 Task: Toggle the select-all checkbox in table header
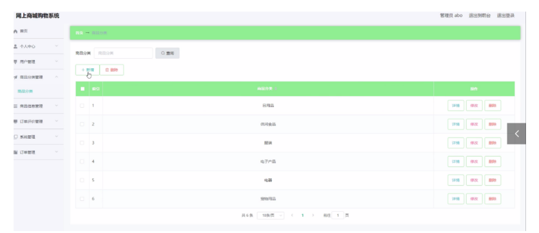coord(83,88)
